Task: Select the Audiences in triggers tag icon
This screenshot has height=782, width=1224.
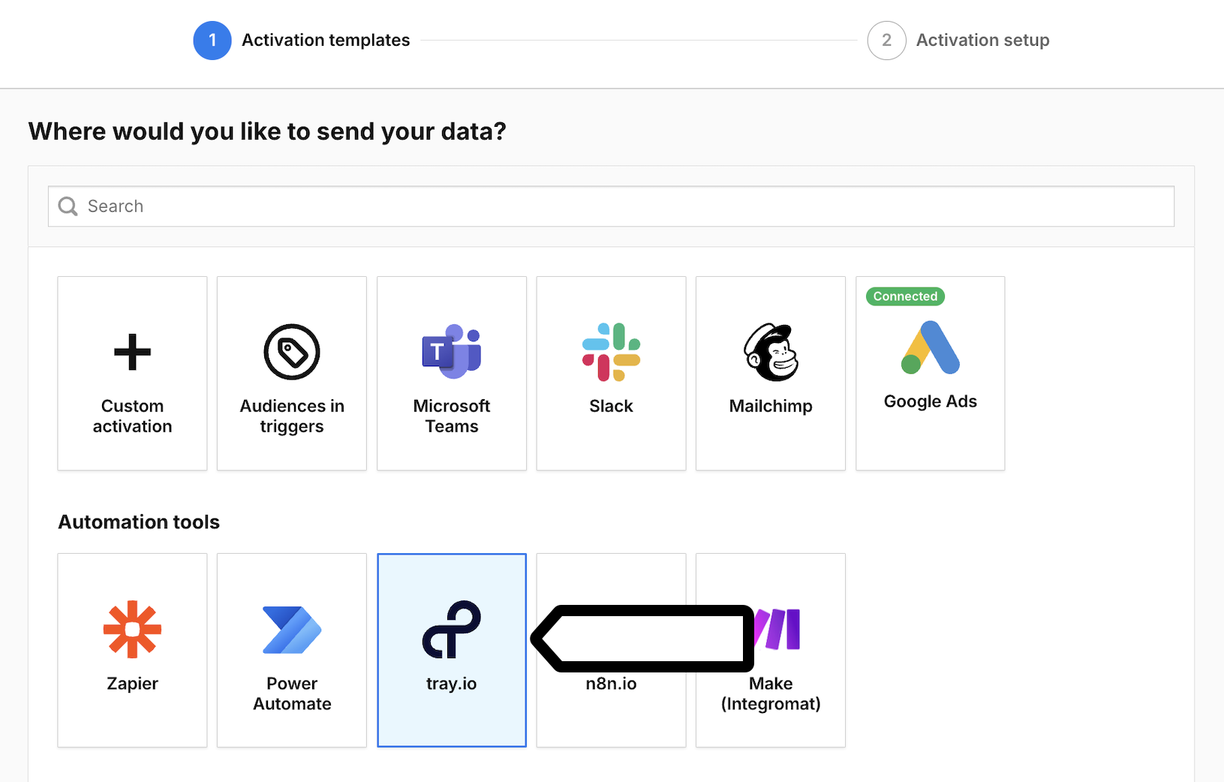Action: click(x=292, y=352)
